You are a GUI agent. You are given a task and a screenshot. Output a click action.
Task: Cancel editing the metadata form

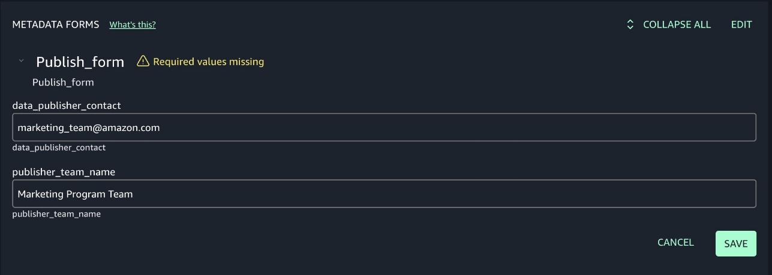(675, 242)
